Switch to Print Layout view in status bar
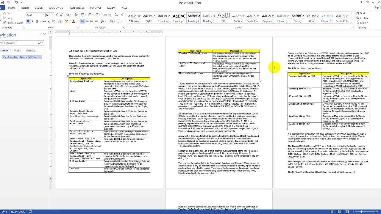The image size is (381, 214). [340, 212]
